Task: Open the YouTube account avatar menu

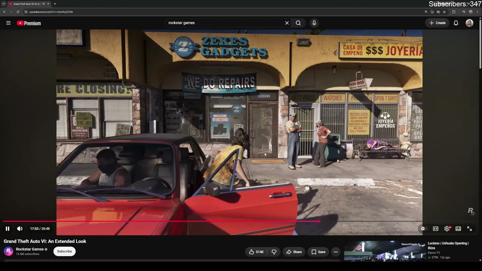Action: point(469,23)
